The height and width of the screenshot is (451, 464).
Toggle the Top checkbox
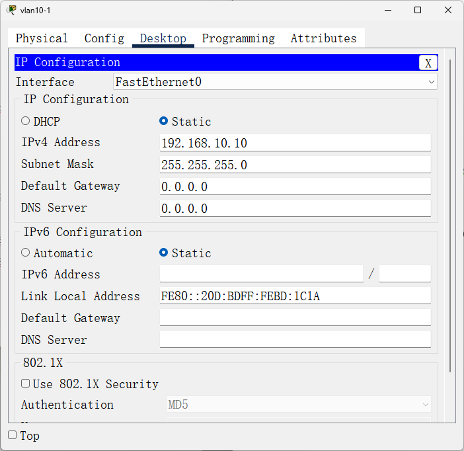coord(13,435)
